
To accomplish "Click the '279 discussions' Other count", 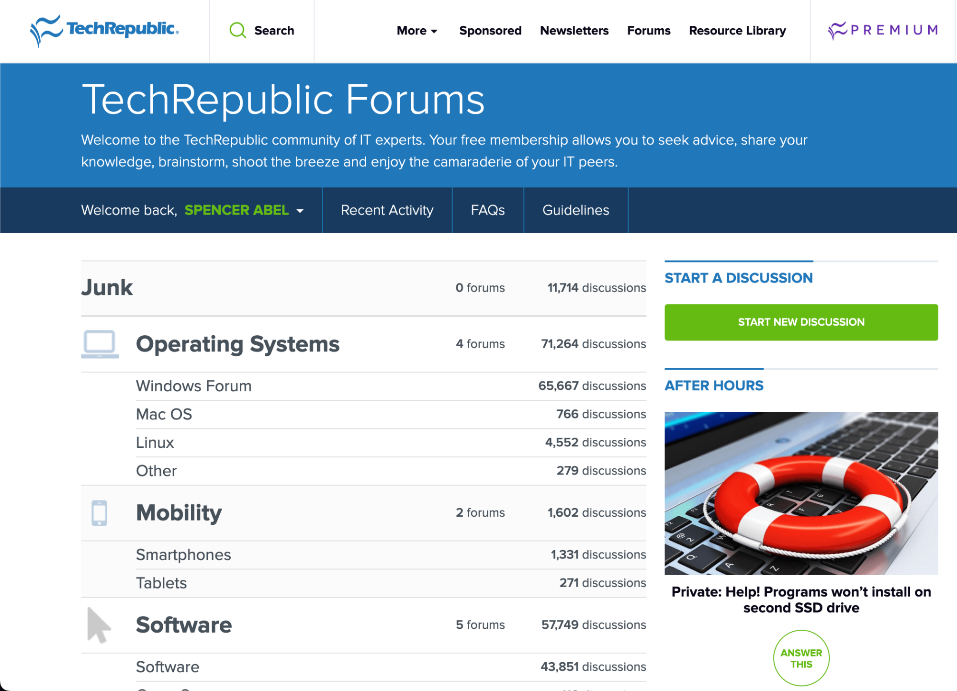I will coord(601,471).
